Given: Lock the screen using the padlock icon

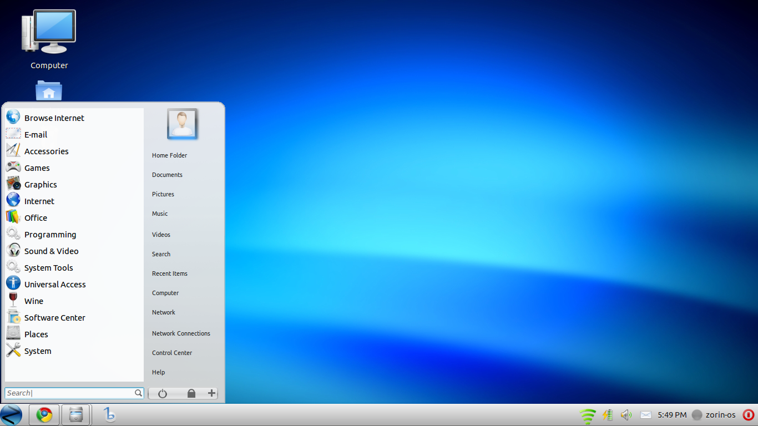Looking at the screenshot, I should (x=191, y=393).
